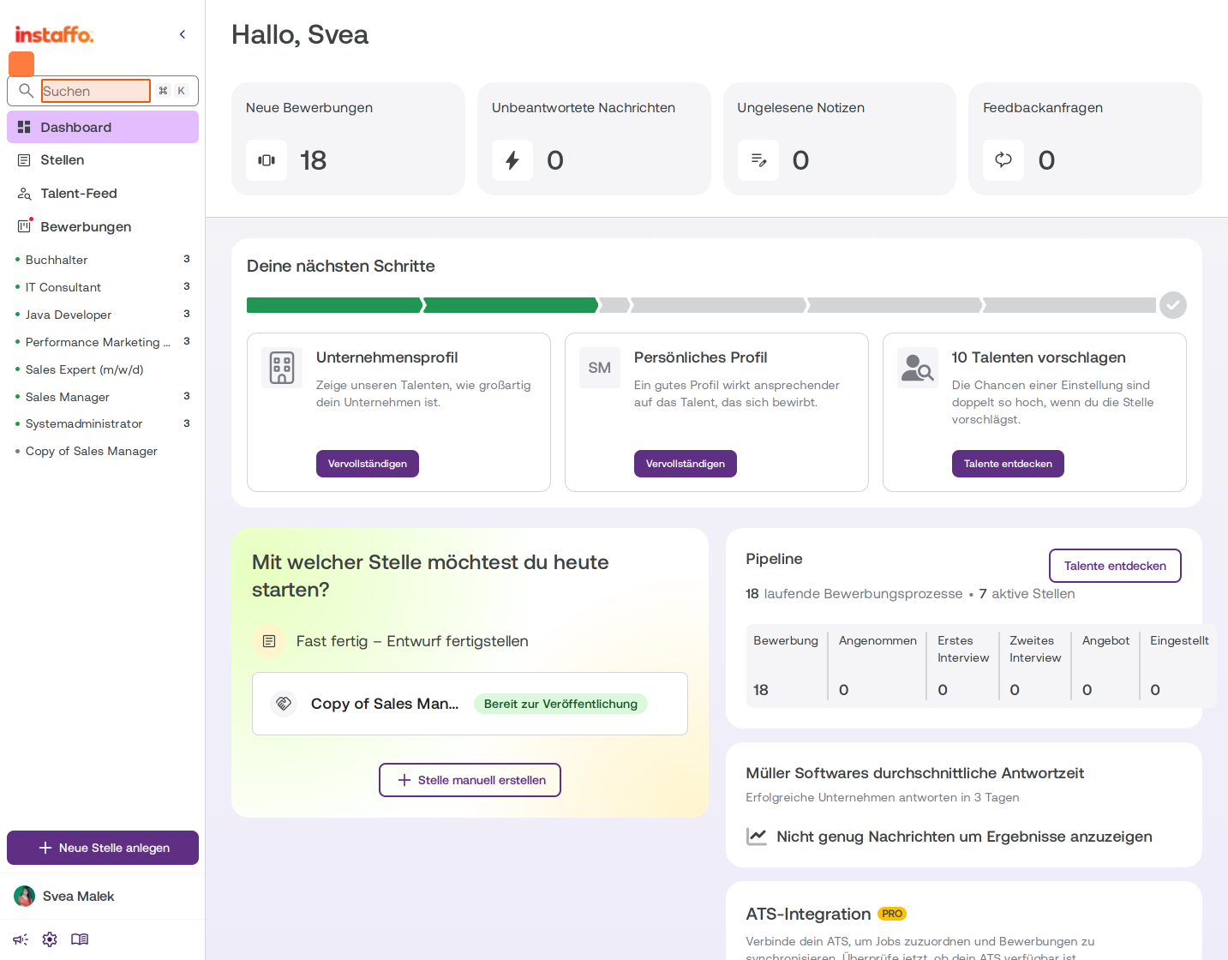Screen dimensions: 1228x960
Task: Complete the Unternehmensprofil via Vervollständigen
Action: (x=368, y=464)
